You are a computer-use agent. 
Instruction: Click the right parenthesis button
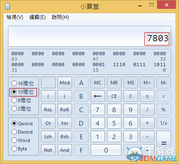point(65,96)
